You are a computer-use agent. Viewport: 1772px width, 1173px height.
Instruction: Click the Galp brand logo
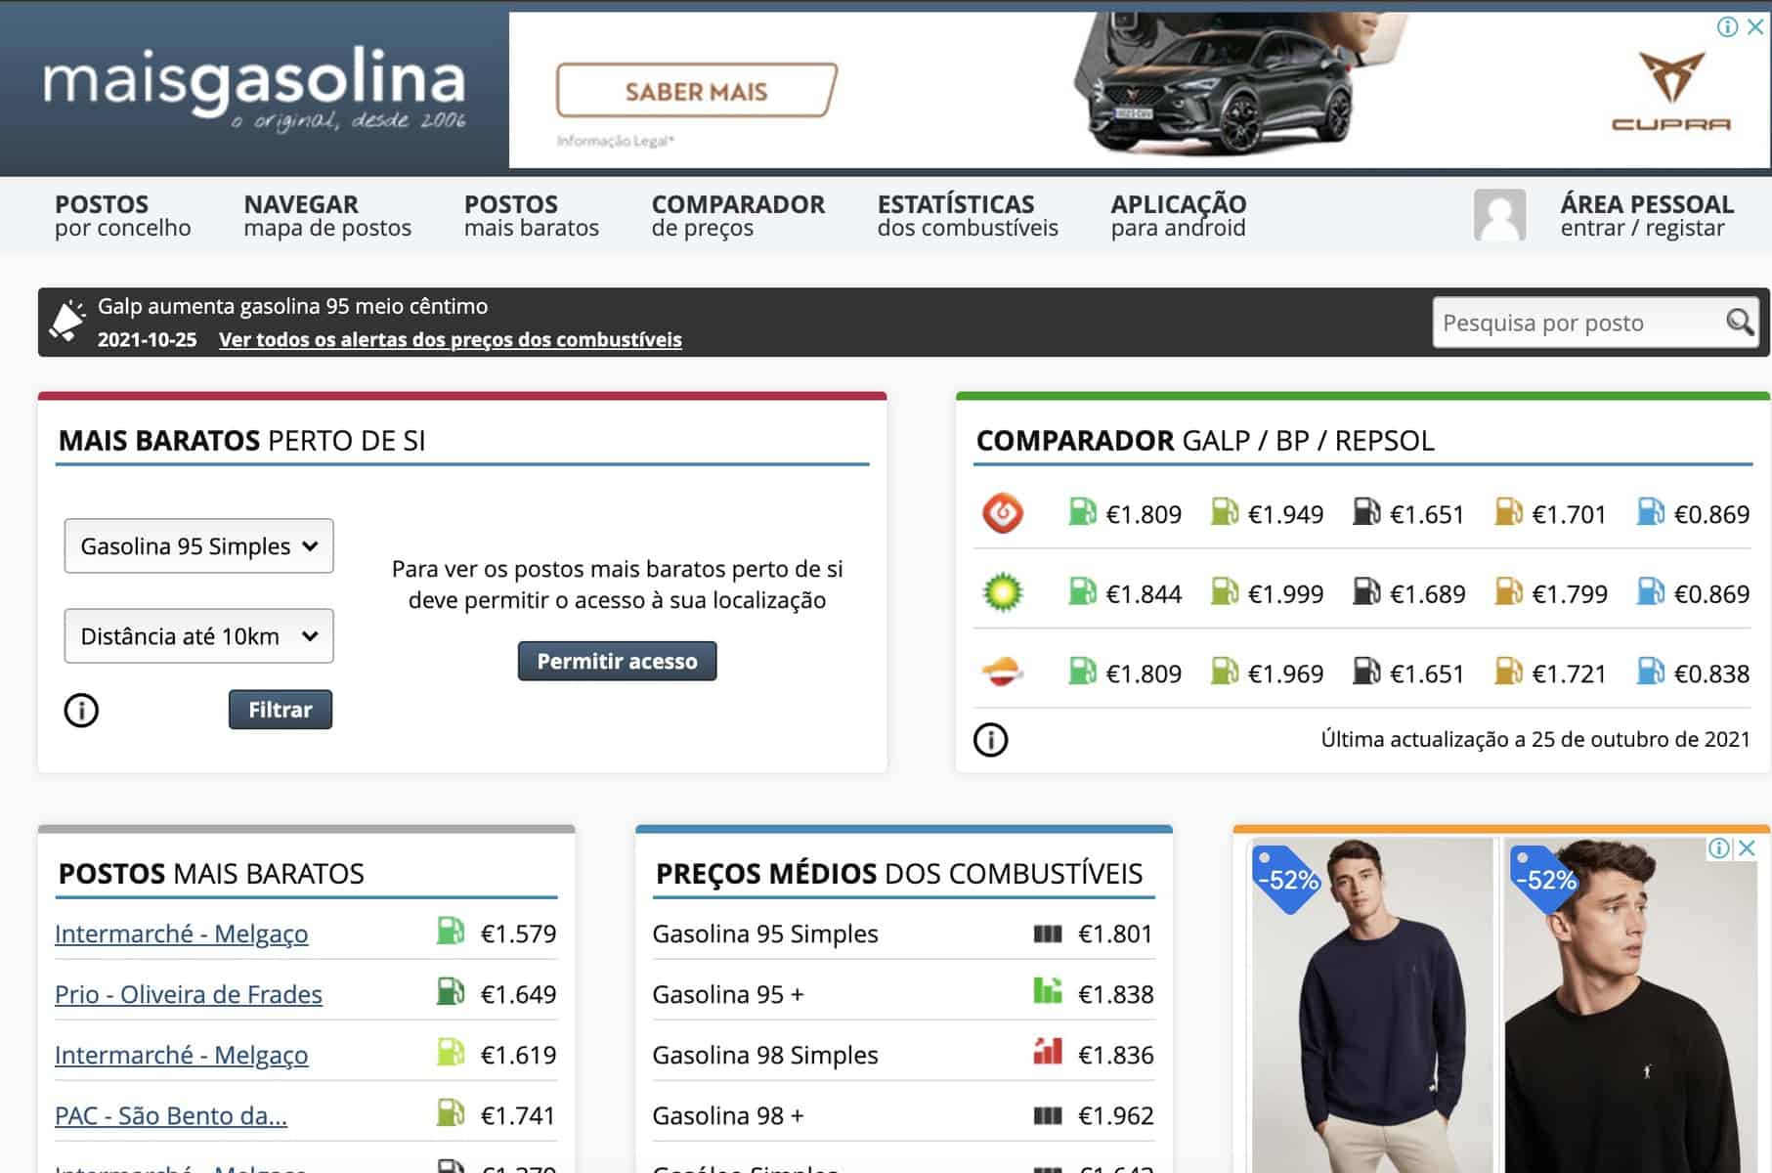point(1002,513)
